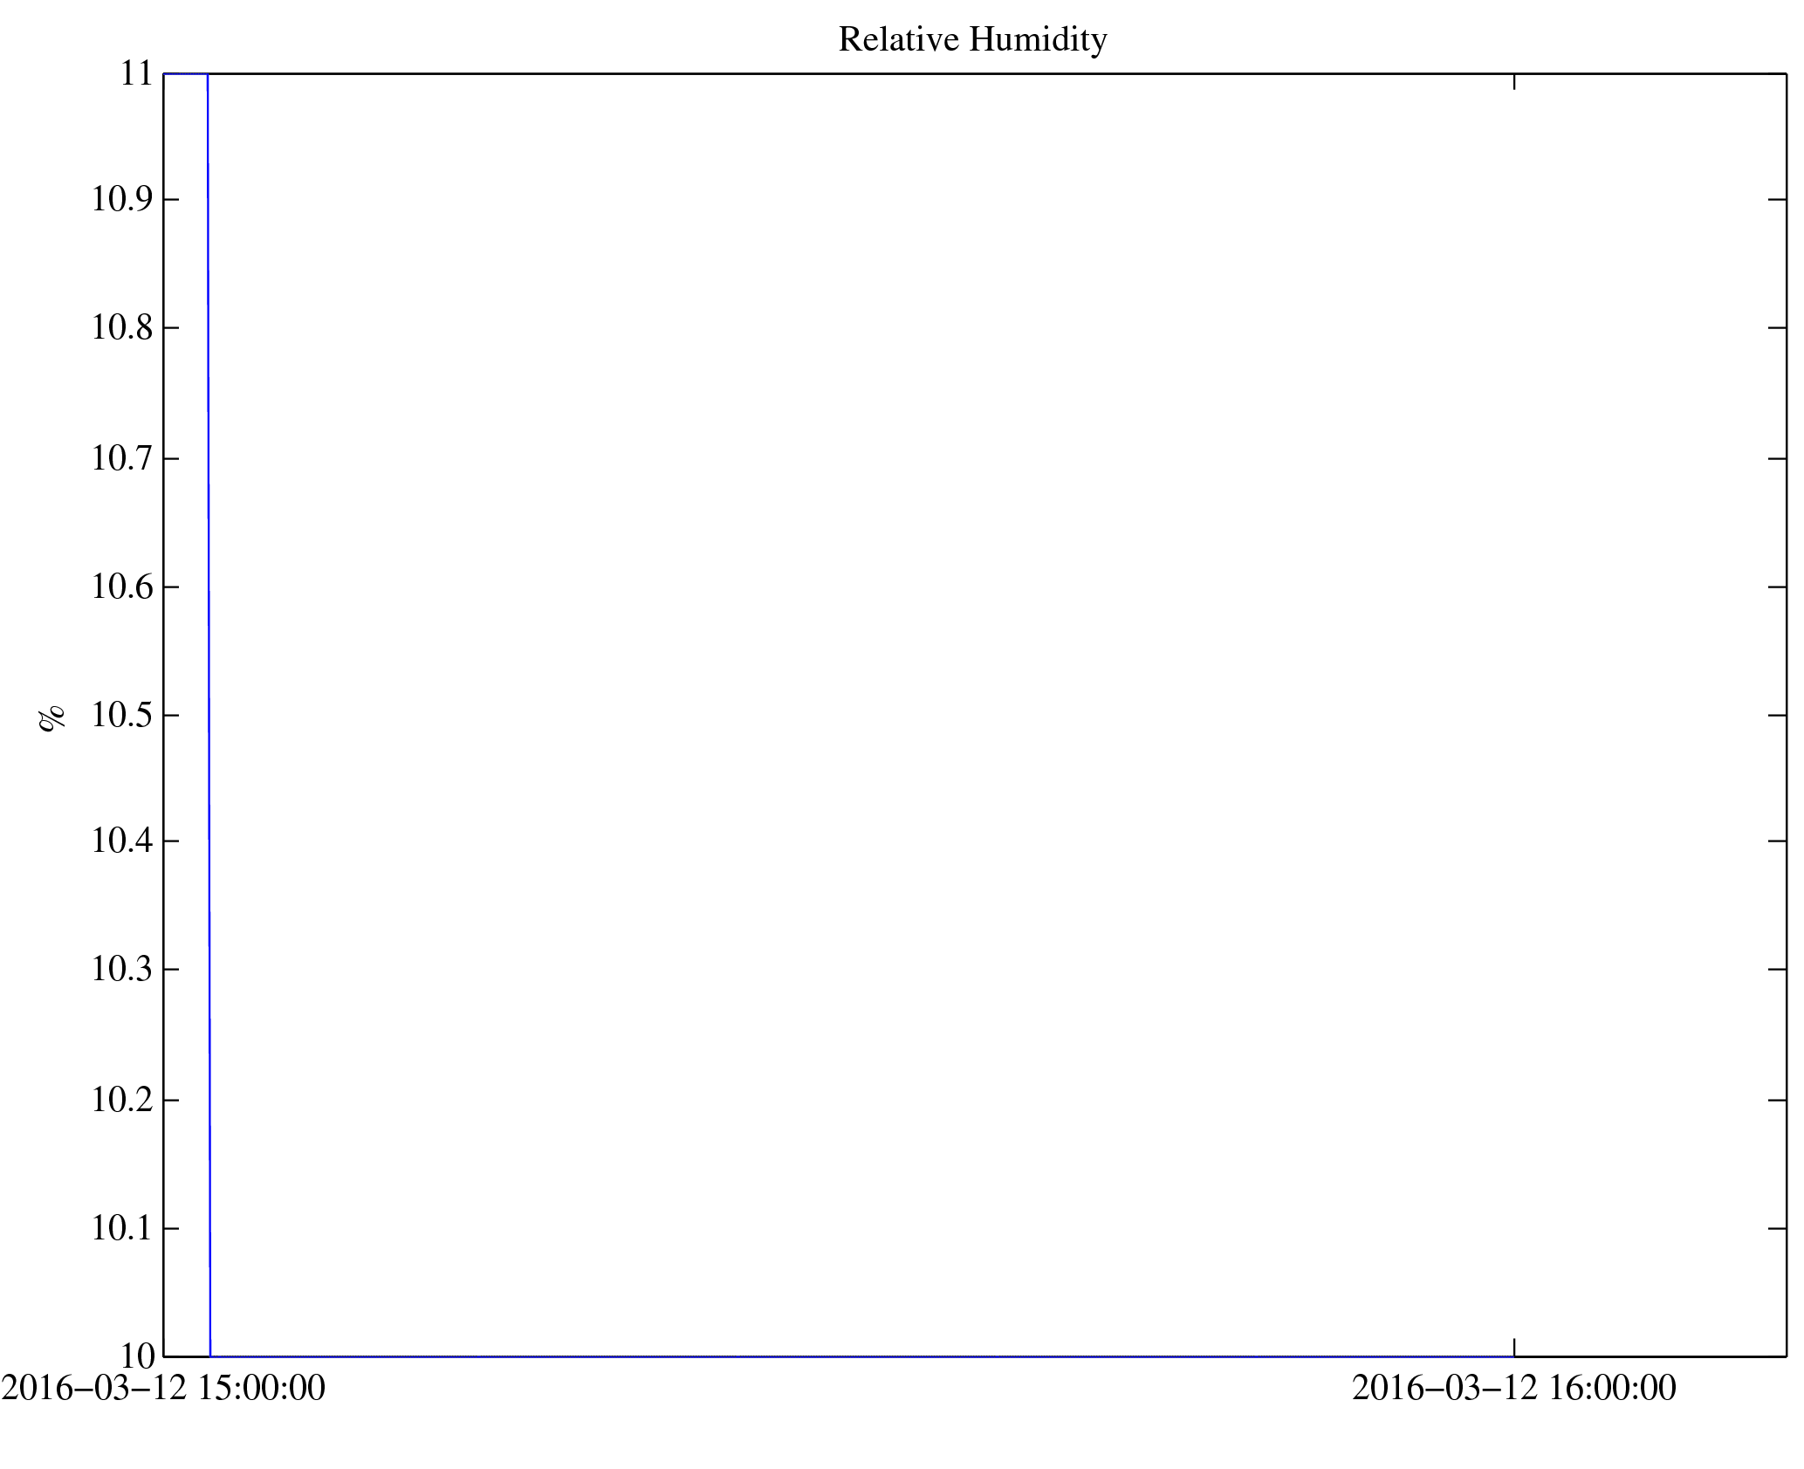Click the 10.4 y-axis tick label
Image resolution: width=1804 pixels, height=1469 pixels.
pyautogui.click(x=122, y=841)
